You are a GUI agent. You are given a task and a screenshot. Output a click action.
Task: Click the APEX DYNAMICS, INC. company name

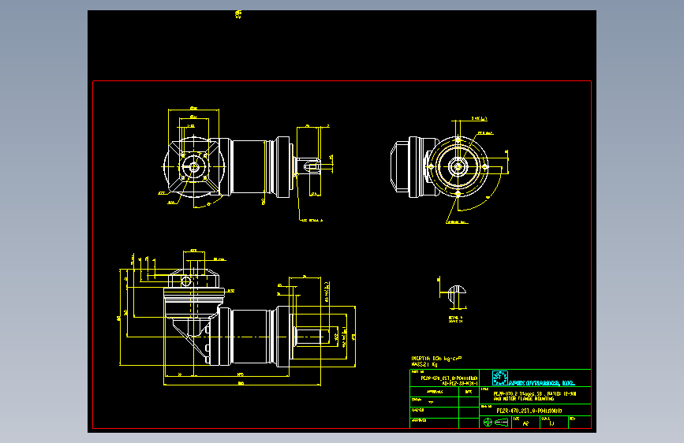pyautogui.click(x=542, y=383)
